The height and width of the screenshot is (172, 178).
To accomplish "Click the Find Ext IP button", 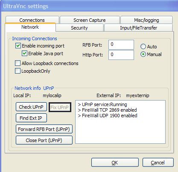I will 31,118.
